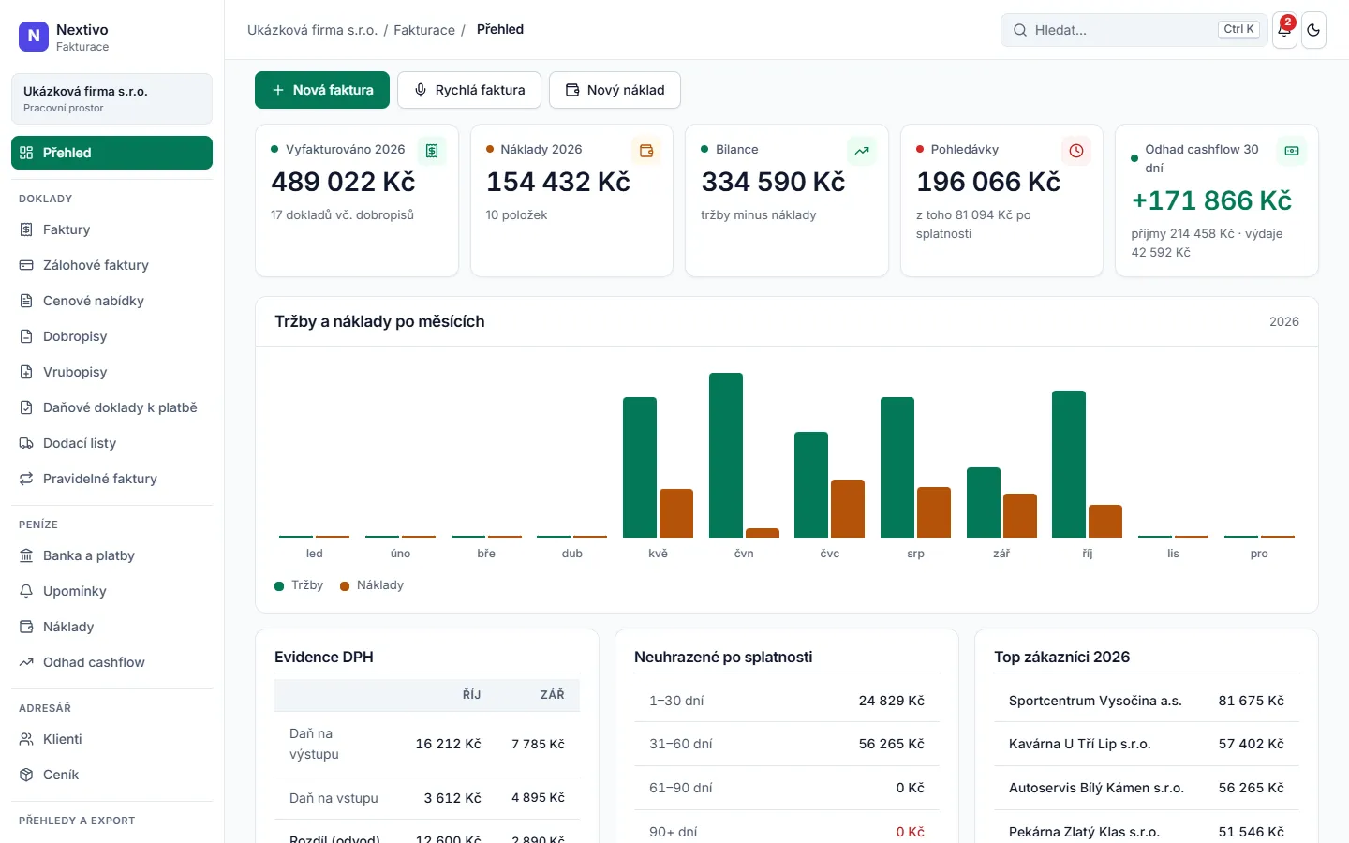Click Ukázková firma s.r.o. breadcrumb link

(312, 30)
